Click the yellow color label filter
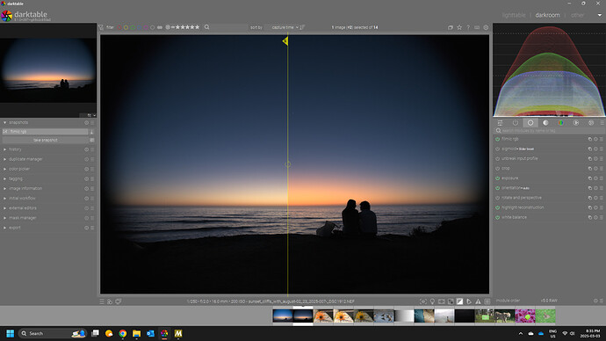The image size is (606, 341). [126, 27]
